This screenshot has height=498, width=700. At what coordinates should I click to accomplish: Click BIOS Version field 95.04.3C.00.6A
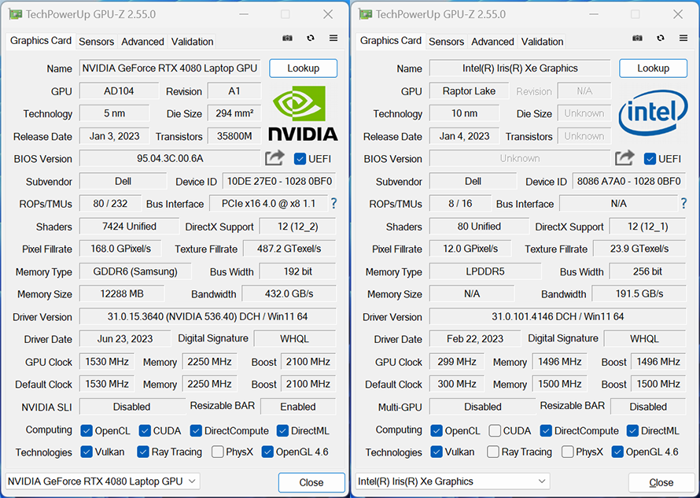170,159
